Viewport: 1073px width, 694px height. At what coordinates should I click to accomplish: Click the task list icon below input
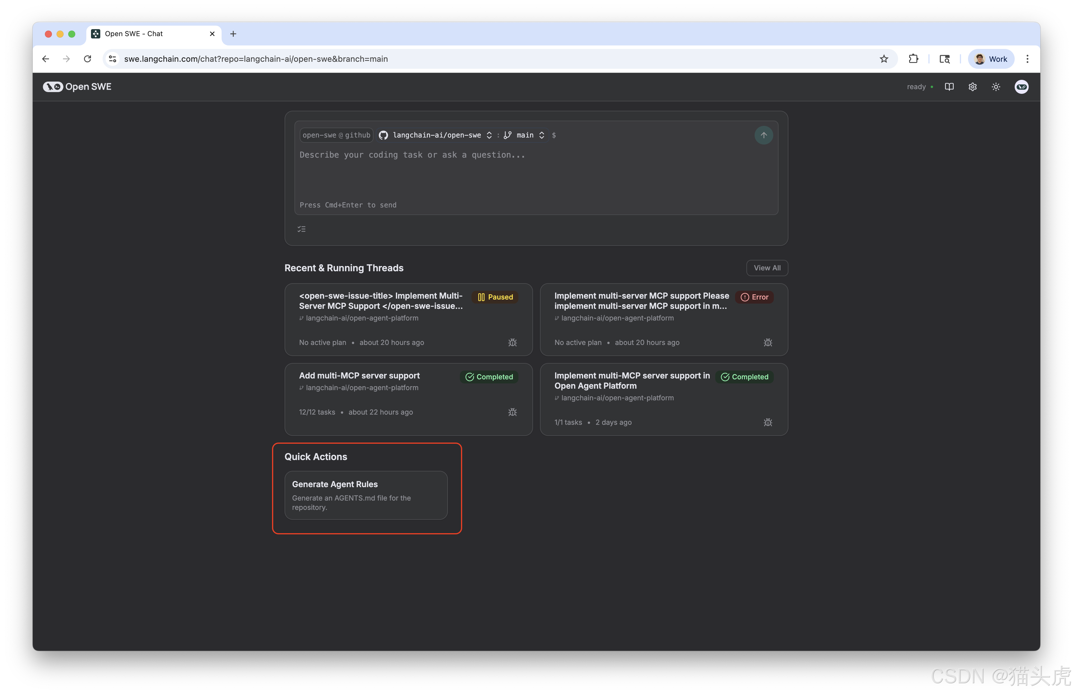coord(301,229)
